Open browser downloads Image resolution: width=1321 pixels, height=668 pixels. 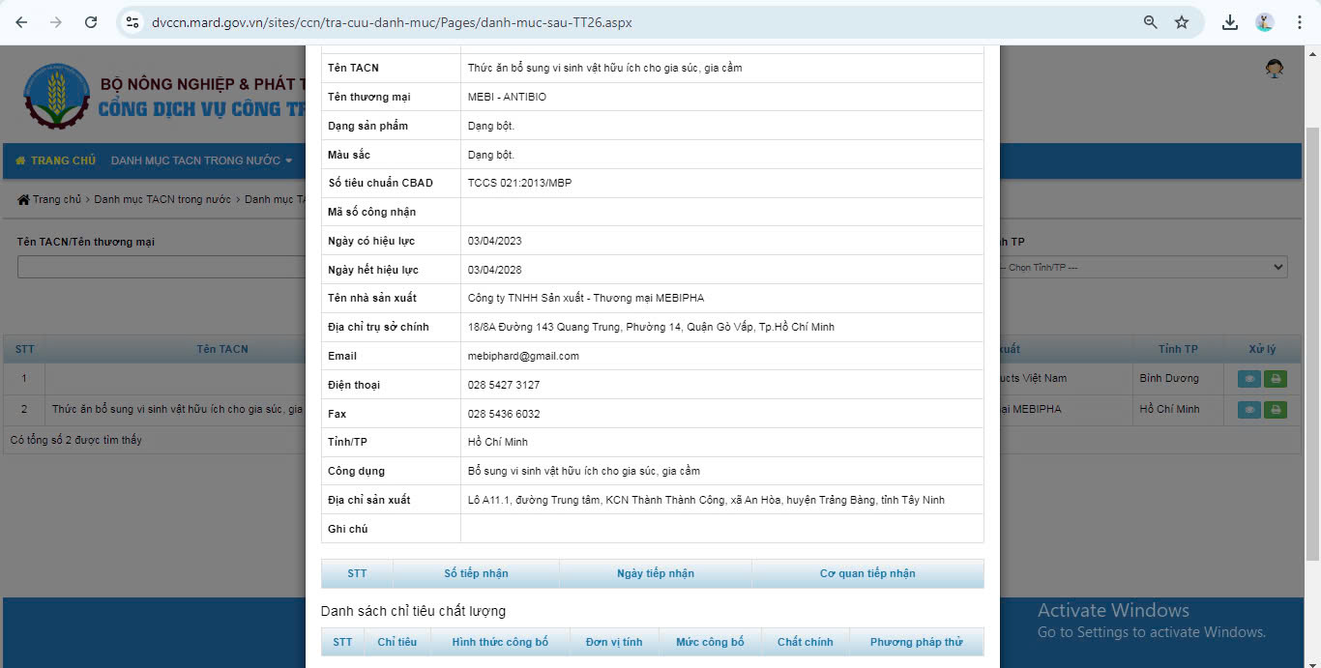coord(1230,22)
